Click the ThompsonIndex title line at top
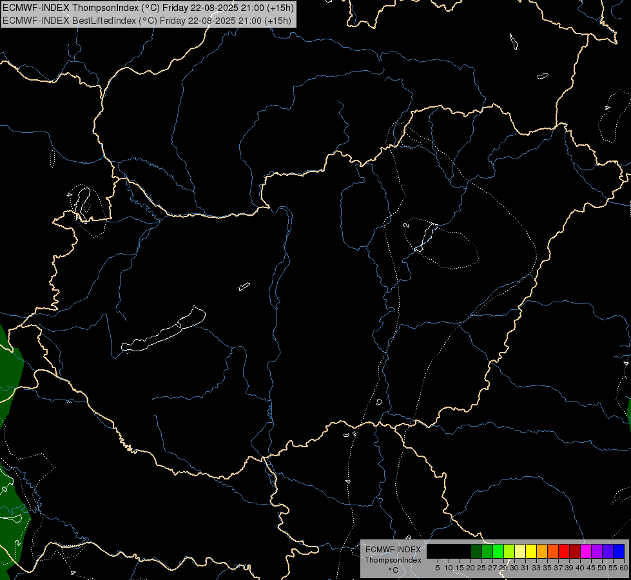This screenshot has height=580, width=631. pyautogui.click(x=148, y=8)
